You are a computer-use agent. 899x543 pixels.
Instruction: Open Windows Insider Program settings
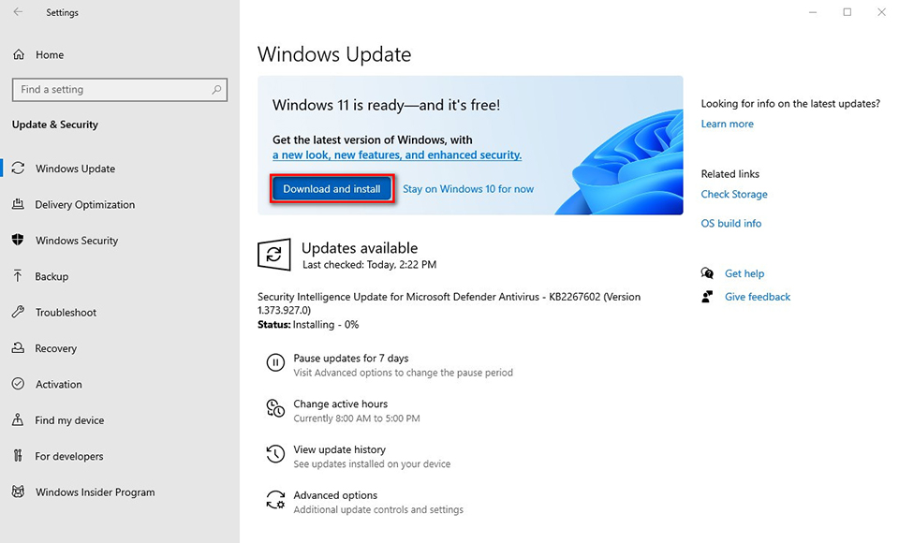coord(94,492)
